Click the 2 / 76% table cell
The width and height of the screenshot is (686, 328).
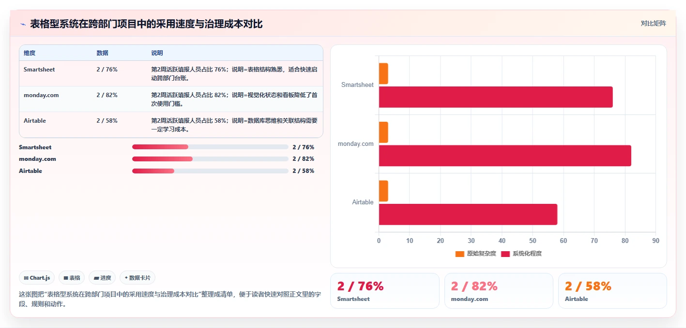click(107, 70)
